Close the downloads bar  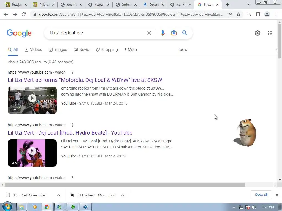[x=277, y=195]
